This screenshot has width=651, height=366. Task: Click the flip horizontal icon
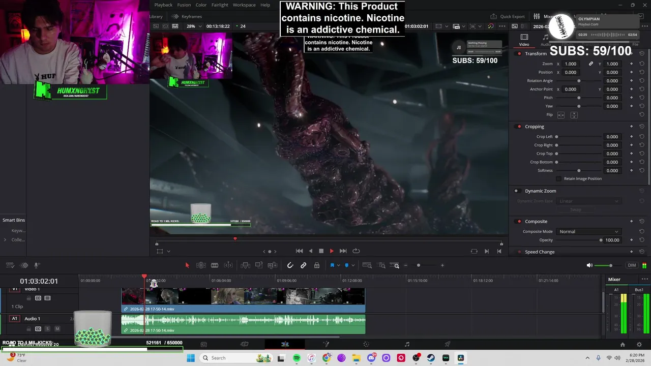(561, 115)
